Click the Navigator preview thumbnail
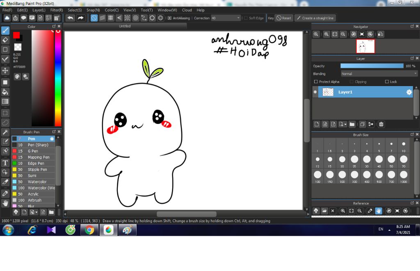Viewport: 420px width, 271px height. click(365, 46)
